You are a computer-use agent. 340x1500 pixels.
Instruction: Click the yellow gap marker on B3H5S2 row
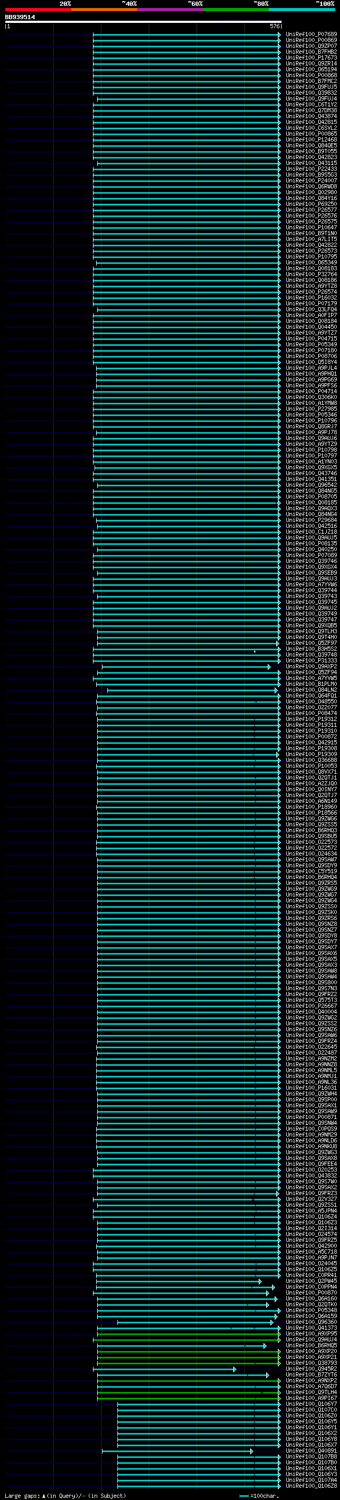[x=254, y=651]
